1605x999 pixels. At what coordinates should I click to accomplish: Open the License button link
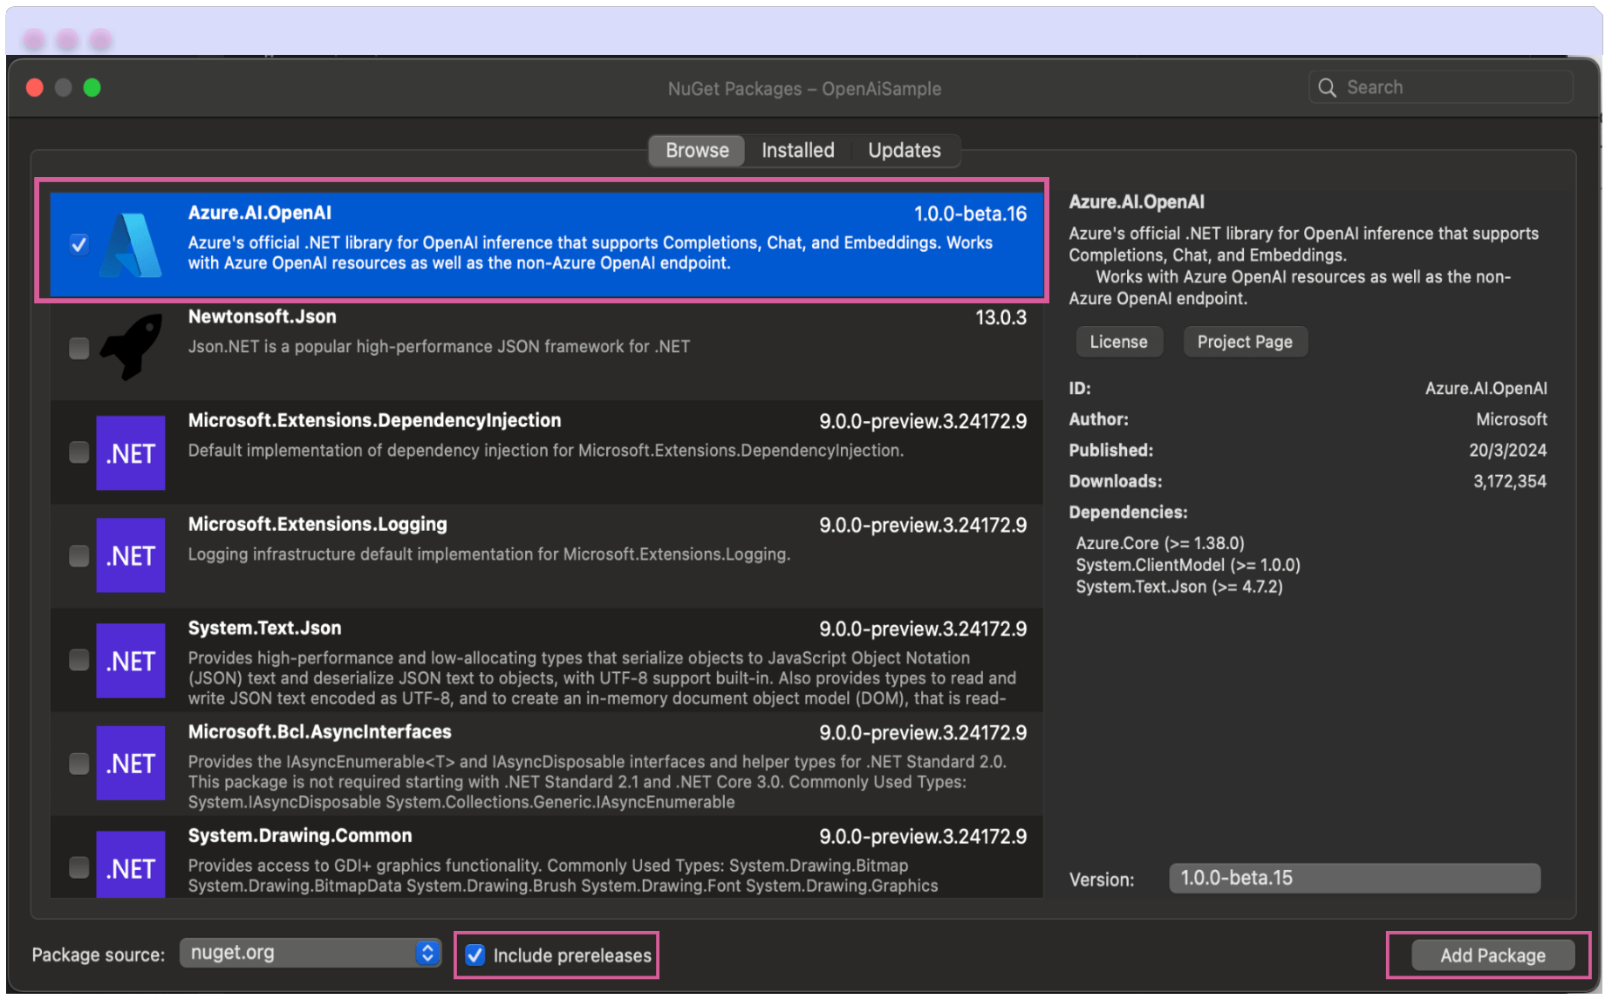click(x=1118, y=342)
